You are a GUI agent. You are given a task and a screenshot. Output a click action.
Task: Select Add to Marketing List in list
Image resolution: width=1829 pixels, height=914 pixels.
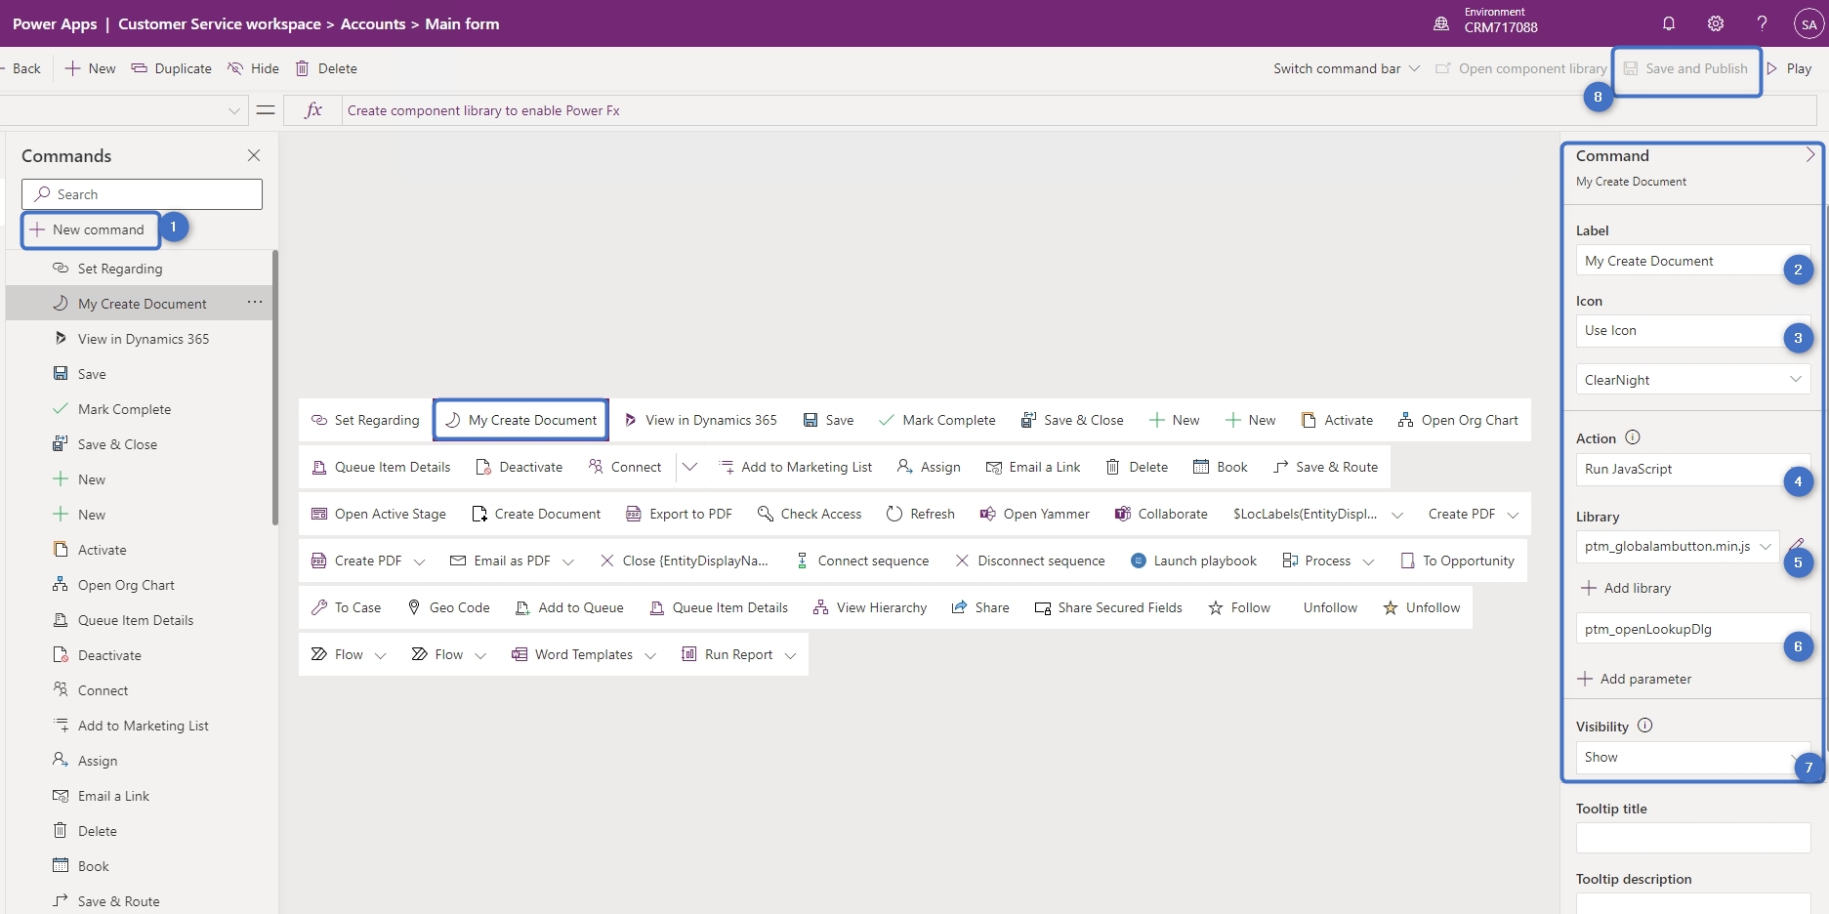point(140,726)
